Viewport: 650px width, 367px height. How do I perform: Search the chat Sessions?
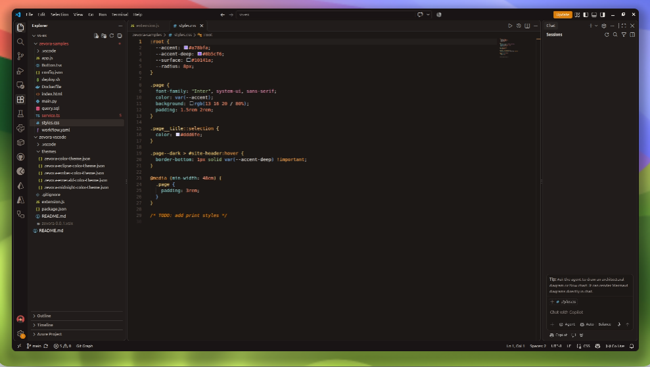[615, 35]
